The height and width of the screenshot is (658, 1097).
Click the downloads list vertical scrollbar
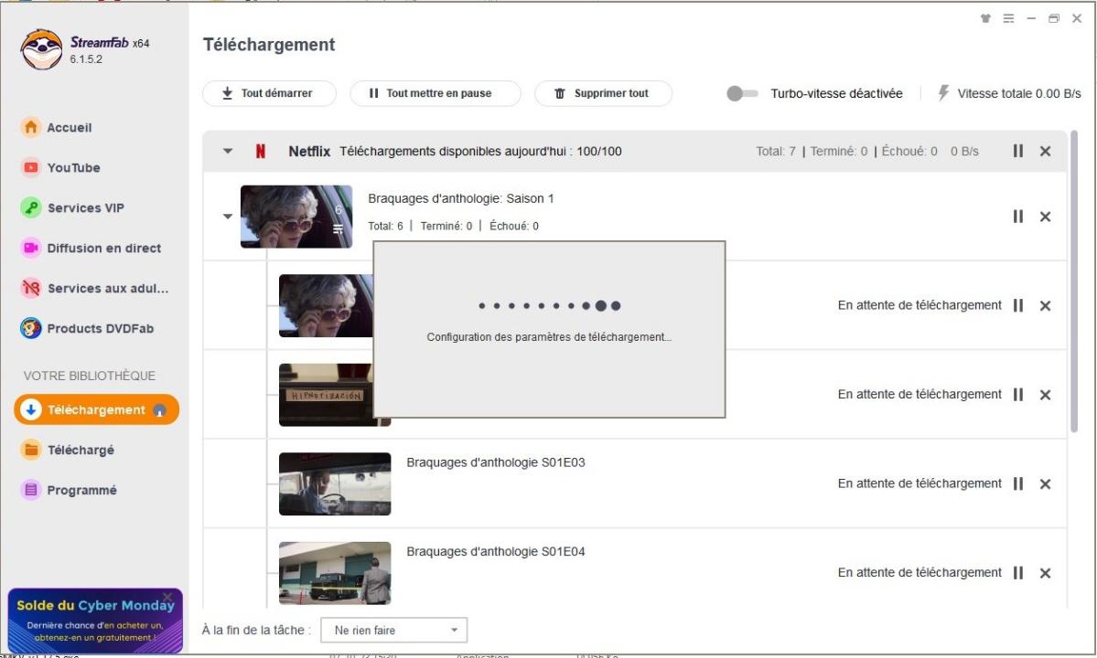(1074, 283)
